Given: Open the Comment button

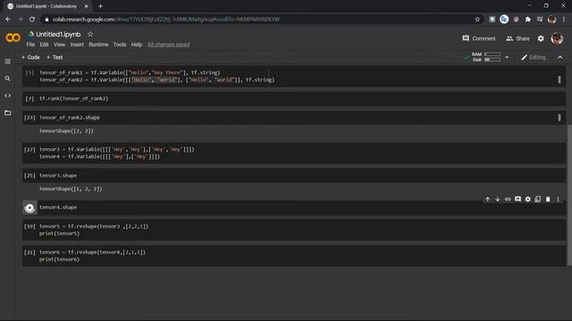Looking at the screenshot, I should pos(479,38).
